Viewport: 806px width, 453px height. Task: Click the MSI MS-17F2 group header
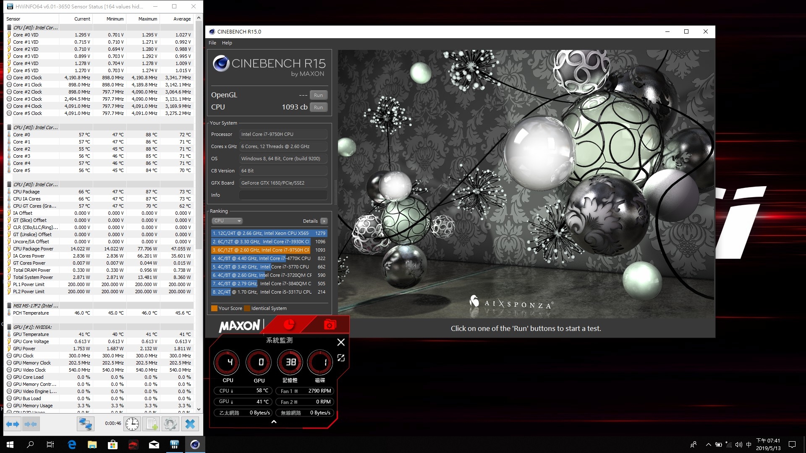tap(99, 306)
